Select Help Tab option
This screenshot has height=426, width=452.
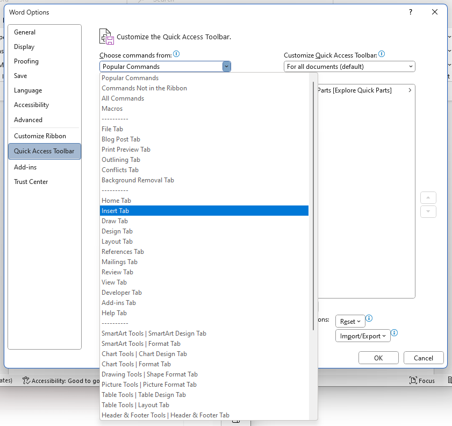coord(204,313)
